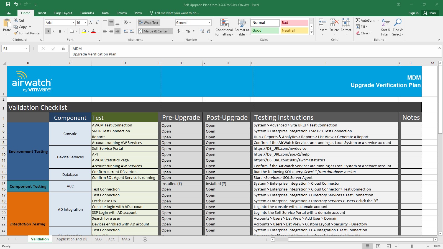
Task: Open the Page Layout ribbon tab
Action: (63, 13)
